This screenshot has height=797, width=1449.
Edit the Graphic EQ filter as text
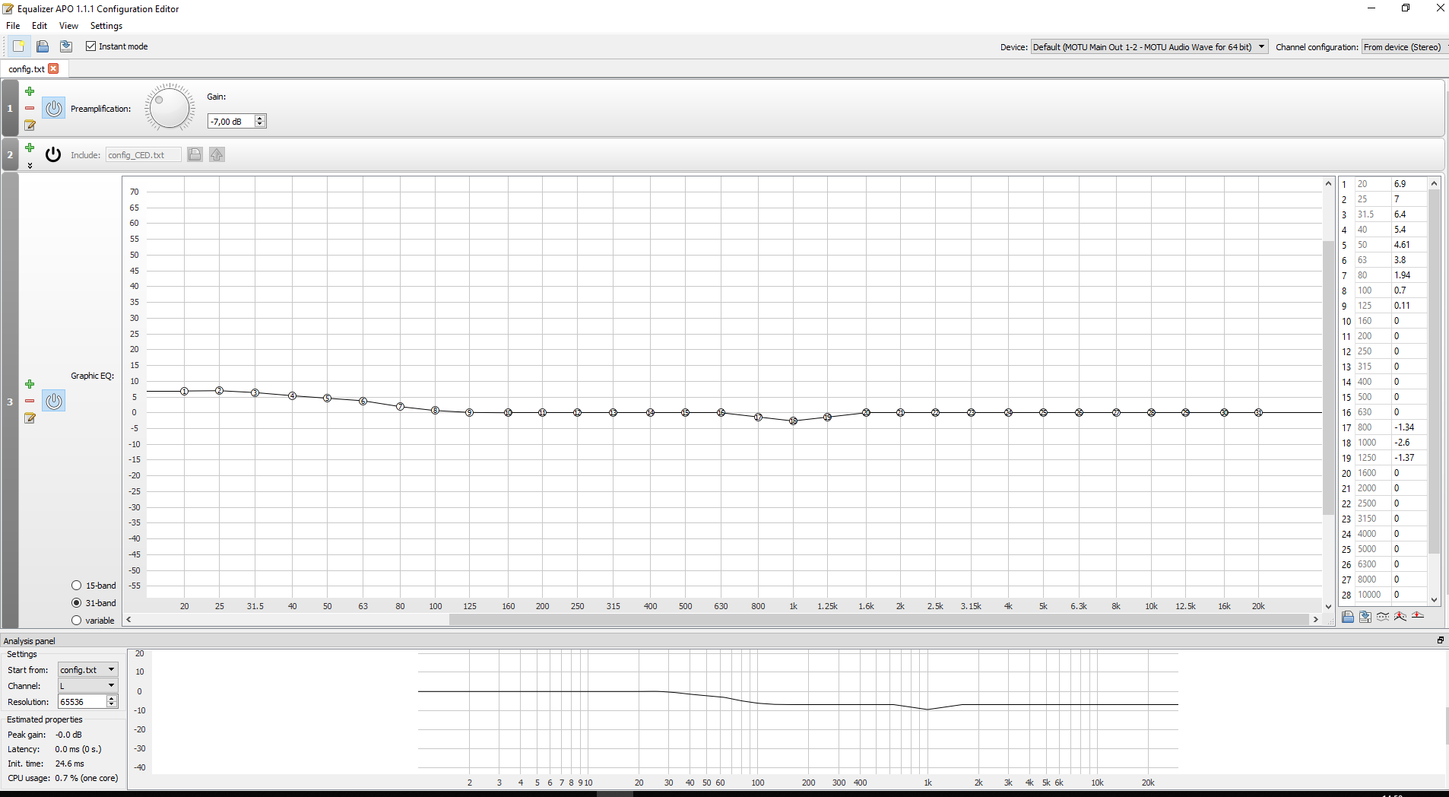click(x=30, y=418)
